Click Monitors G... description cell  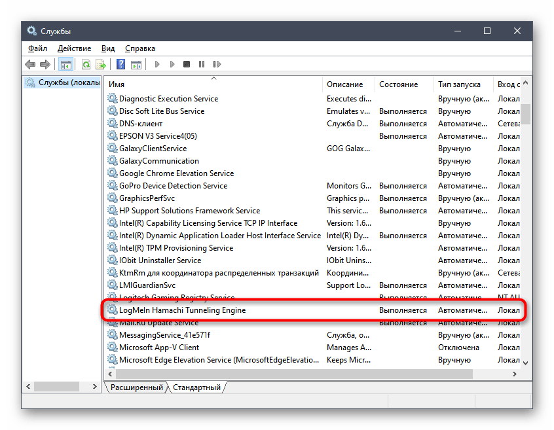[349, 185]
